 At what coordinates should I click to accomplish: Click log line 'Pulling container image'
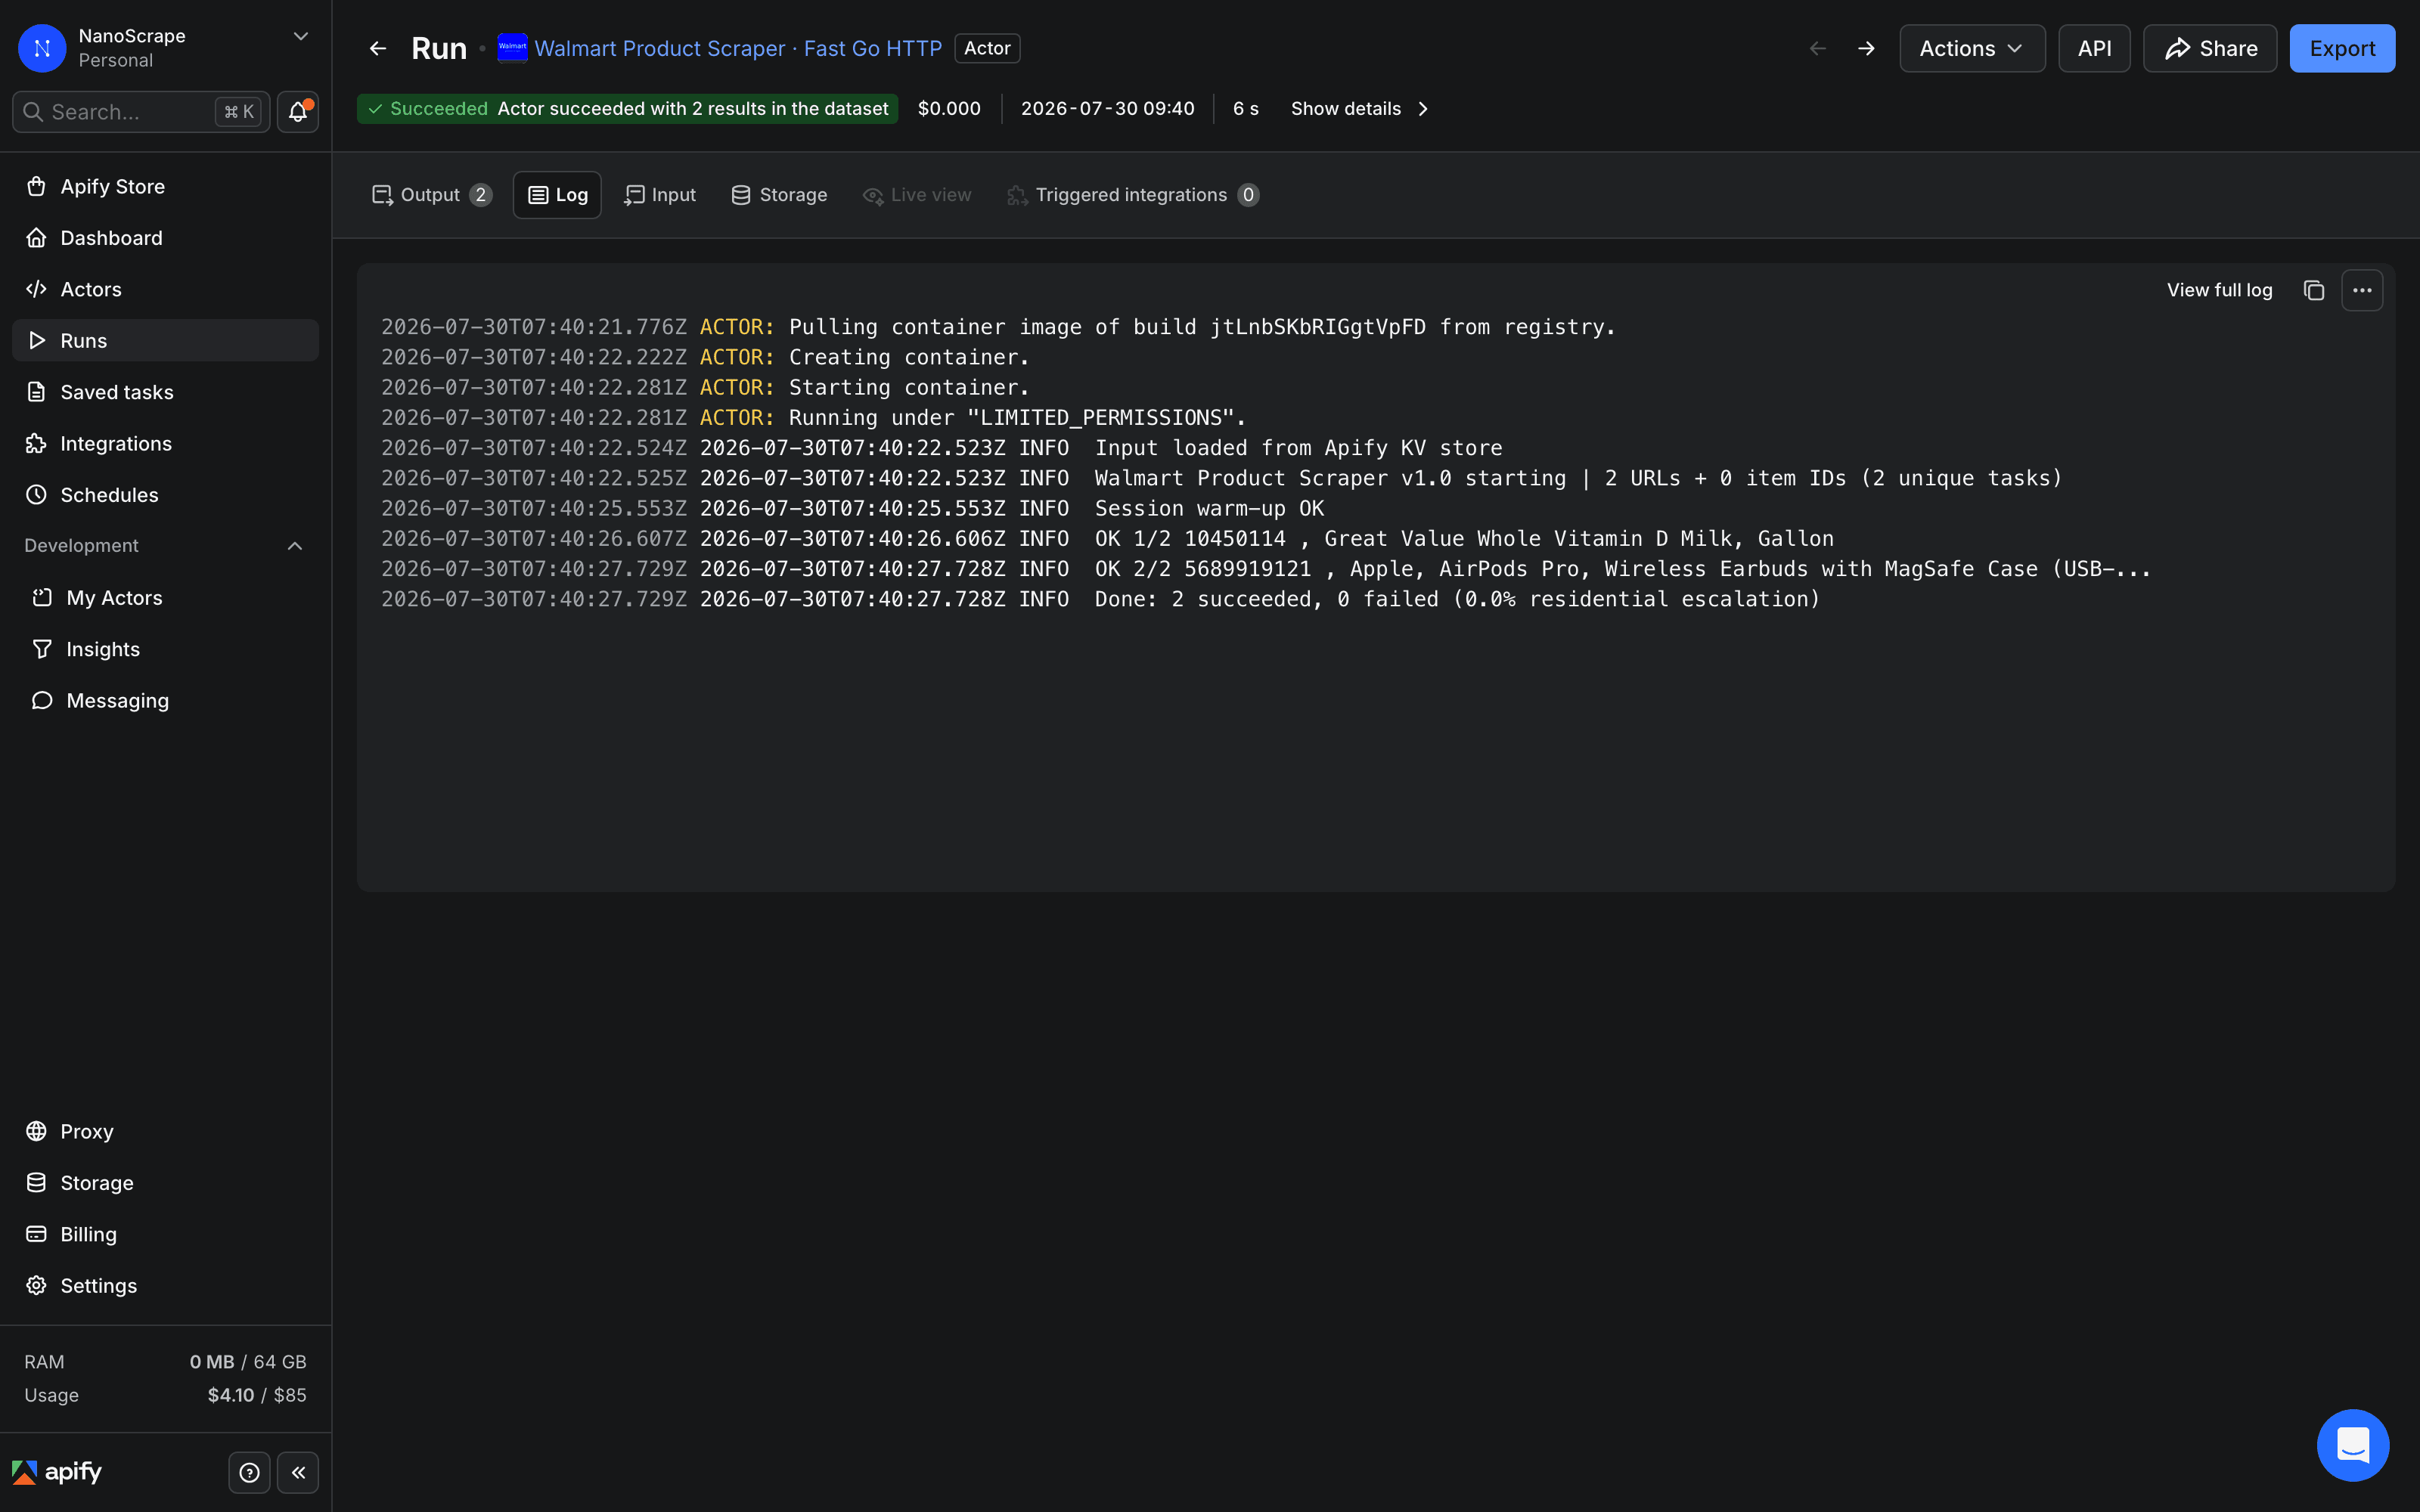point(998,327)
